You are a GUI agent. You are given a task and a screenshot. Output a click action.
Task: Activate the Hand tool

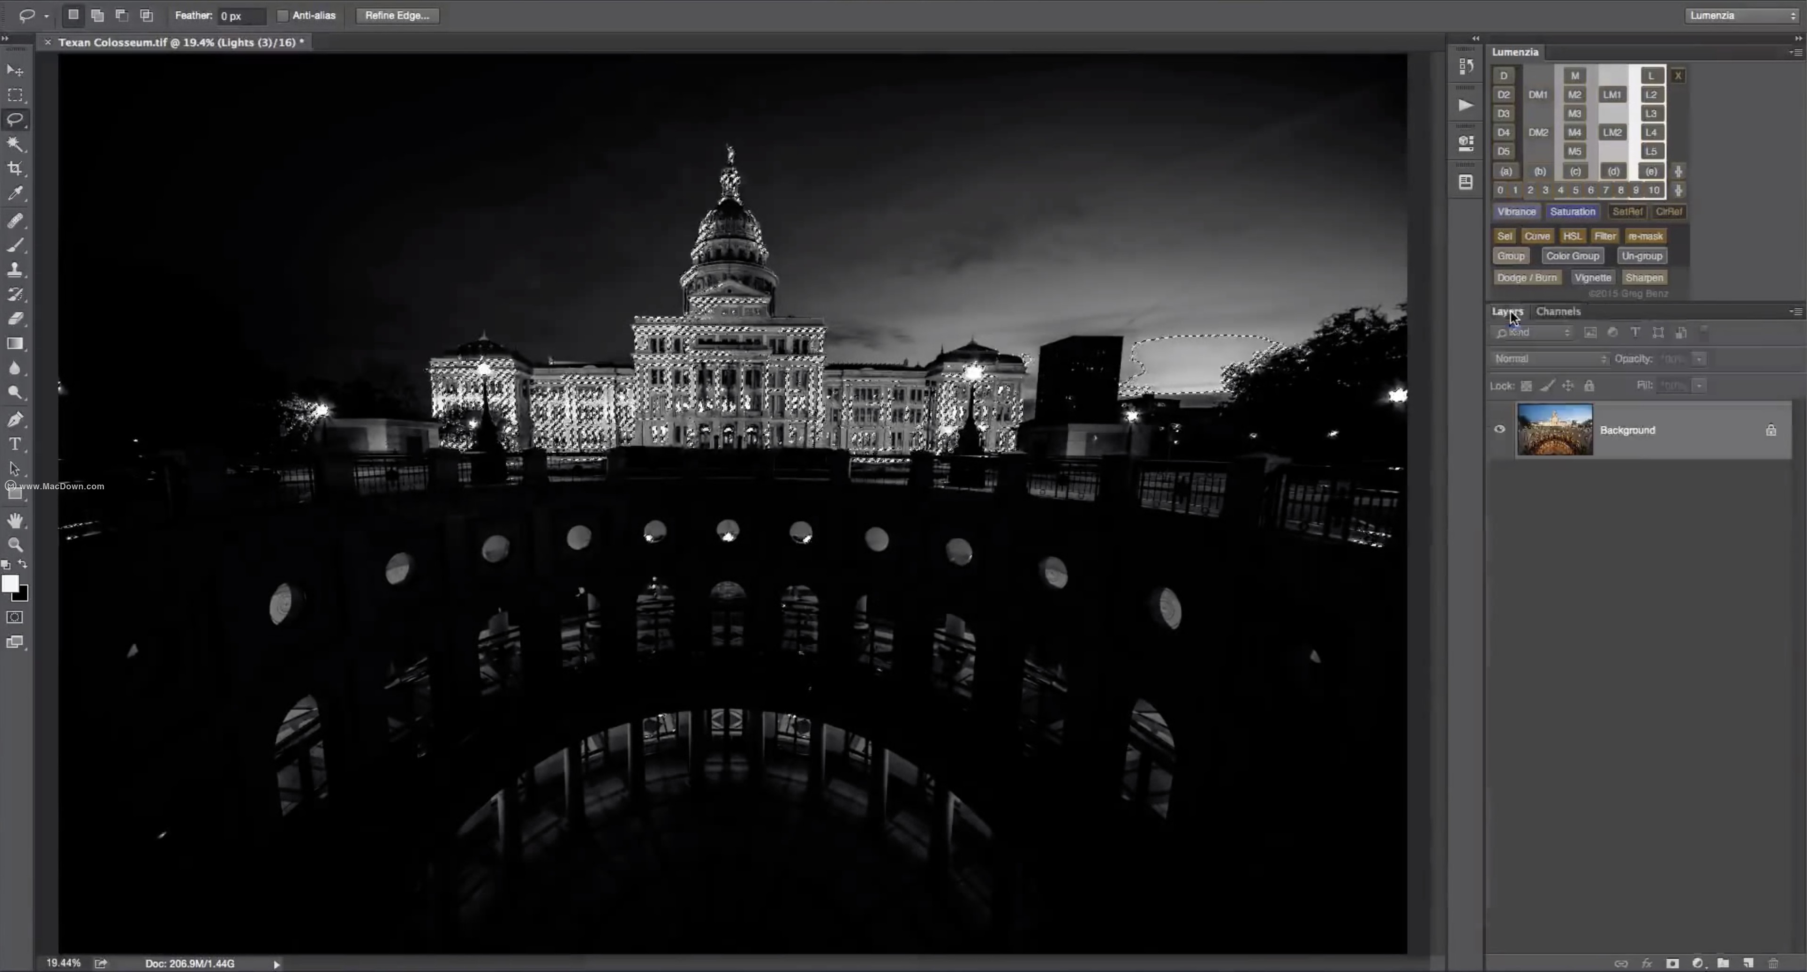tap(15, 520)
